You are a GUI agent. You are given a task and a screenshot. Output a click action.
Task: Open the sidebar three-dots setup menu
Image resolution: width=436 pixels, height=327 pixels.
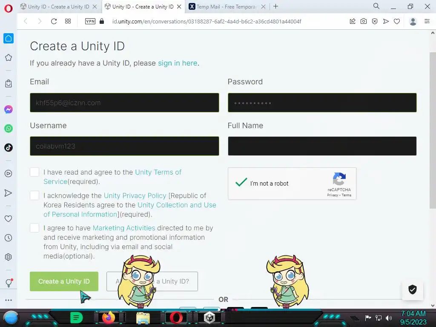pyautogui.click(x=9, y=300)
